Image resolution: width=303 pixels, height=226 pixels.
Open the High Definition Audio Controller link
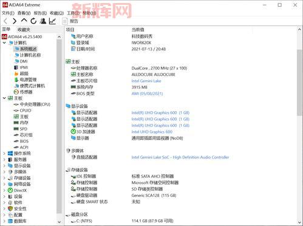point(180,157)
